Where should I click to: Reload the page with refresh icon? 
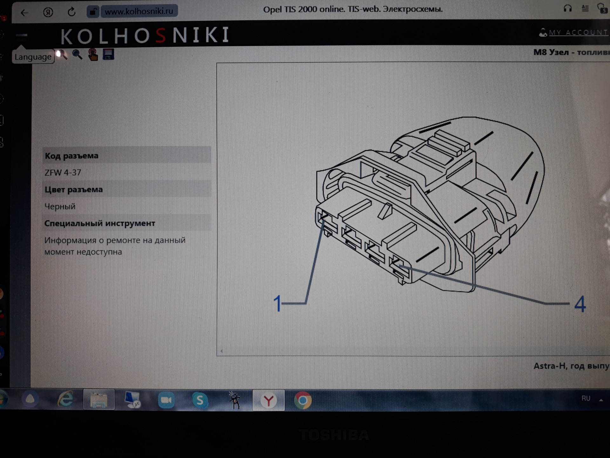click(72, 12)
